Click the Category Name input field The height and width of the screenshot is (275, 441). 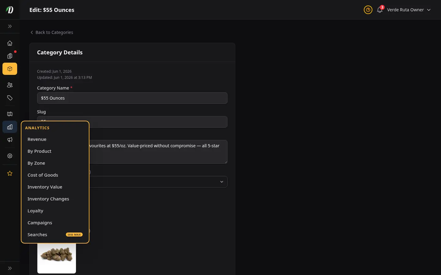[132, 98]
